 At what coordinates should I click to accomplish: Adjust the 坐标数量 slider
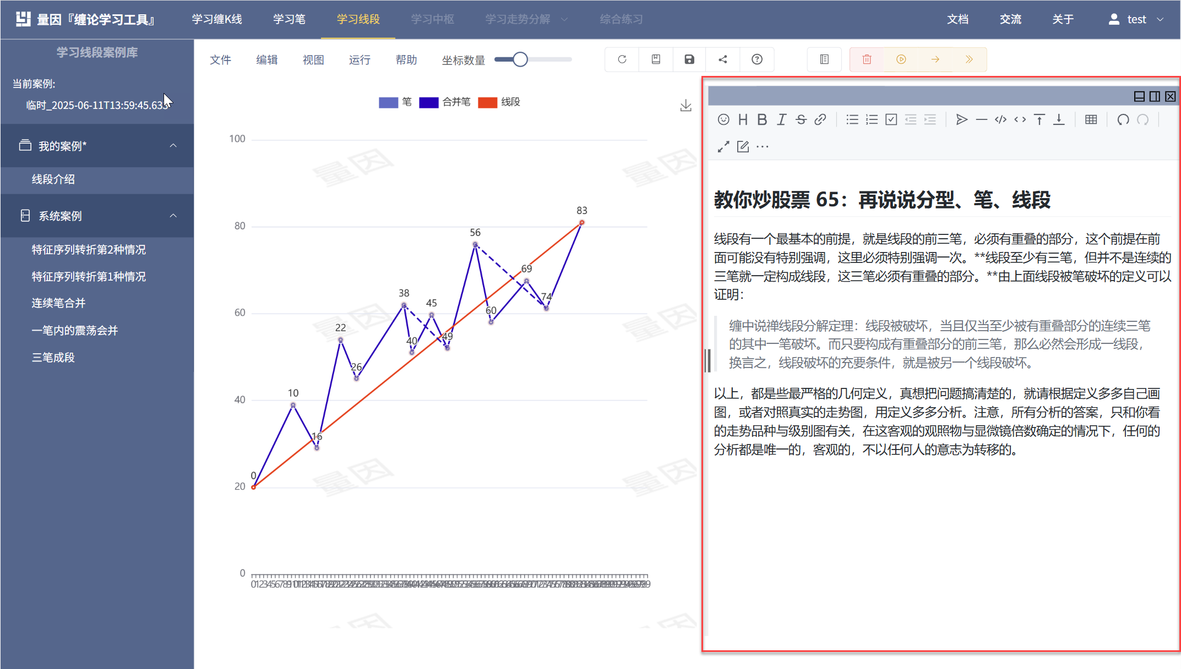520,59
